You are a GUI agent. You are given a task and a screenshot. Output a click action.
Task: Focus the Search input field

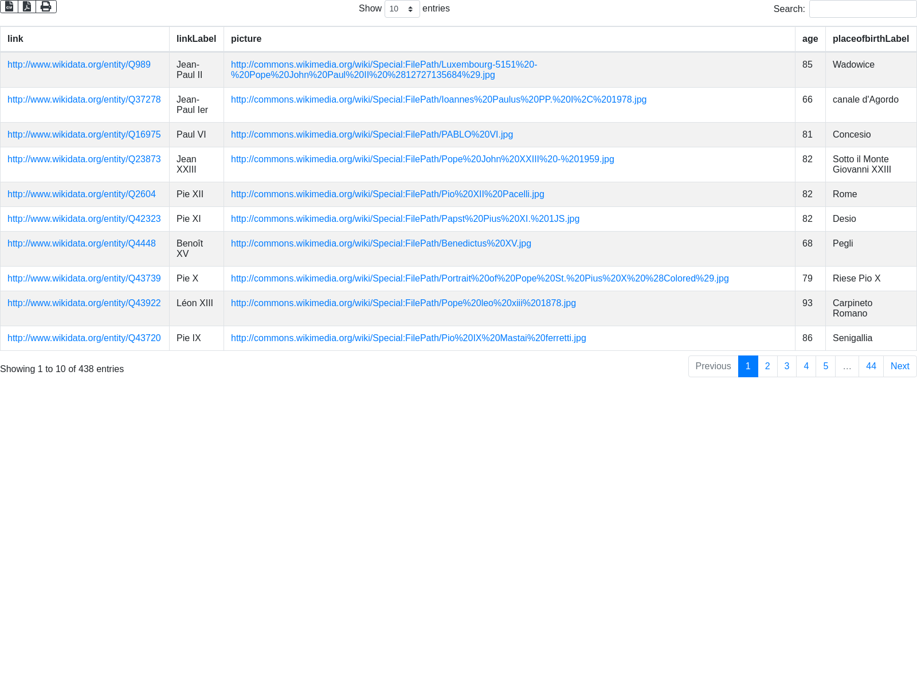point(863,9)
